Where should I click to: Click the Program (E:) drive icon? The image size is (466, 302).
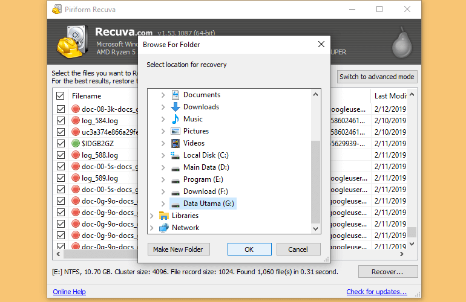[176, 181]
